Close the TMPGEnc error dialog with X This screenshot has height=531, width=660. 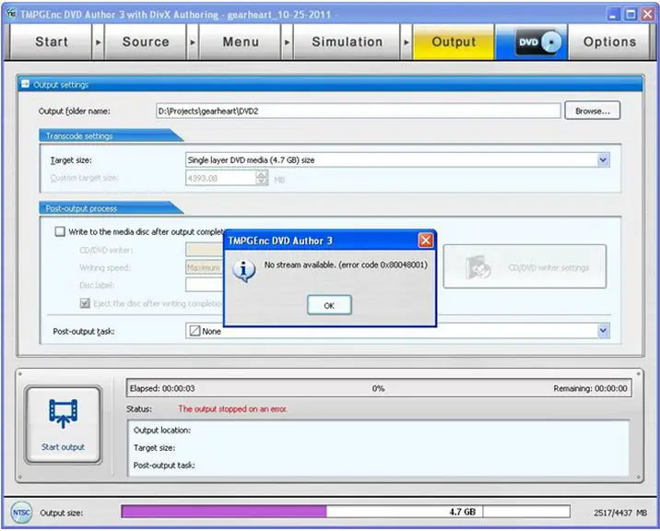pyautogui.click(x=425, y=241)
